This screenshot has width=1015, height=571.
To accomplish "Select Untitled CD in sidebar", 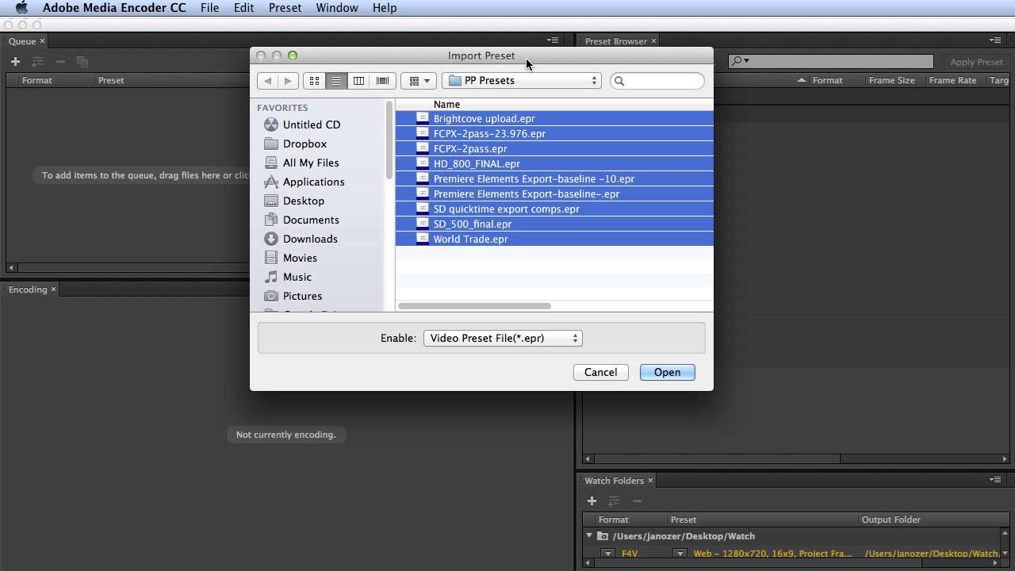I will click(x=312, y=125).
